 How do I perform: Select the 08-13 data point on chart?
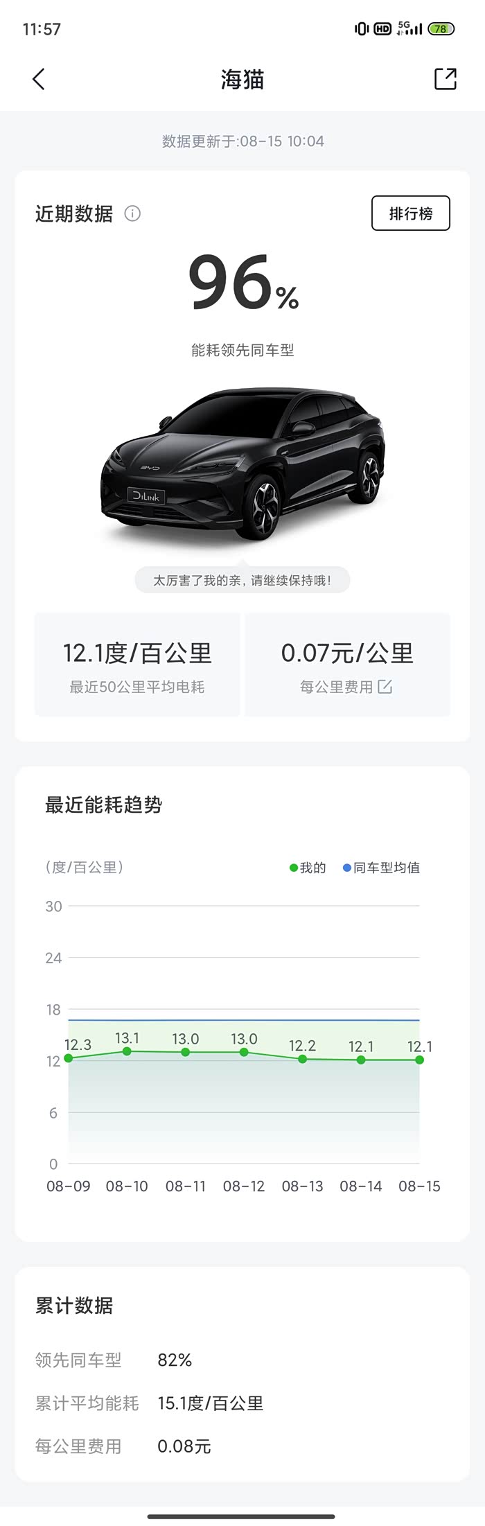tap(302, 1059)
